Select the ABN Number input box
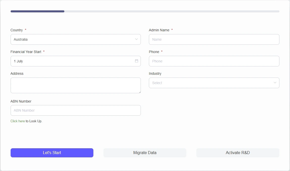Image resolution: width=290 pixels, height=171 pixels. point(75,110)
